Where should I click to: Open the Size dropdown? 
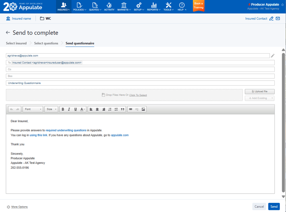pyautogui.click(x=51, y=109)
